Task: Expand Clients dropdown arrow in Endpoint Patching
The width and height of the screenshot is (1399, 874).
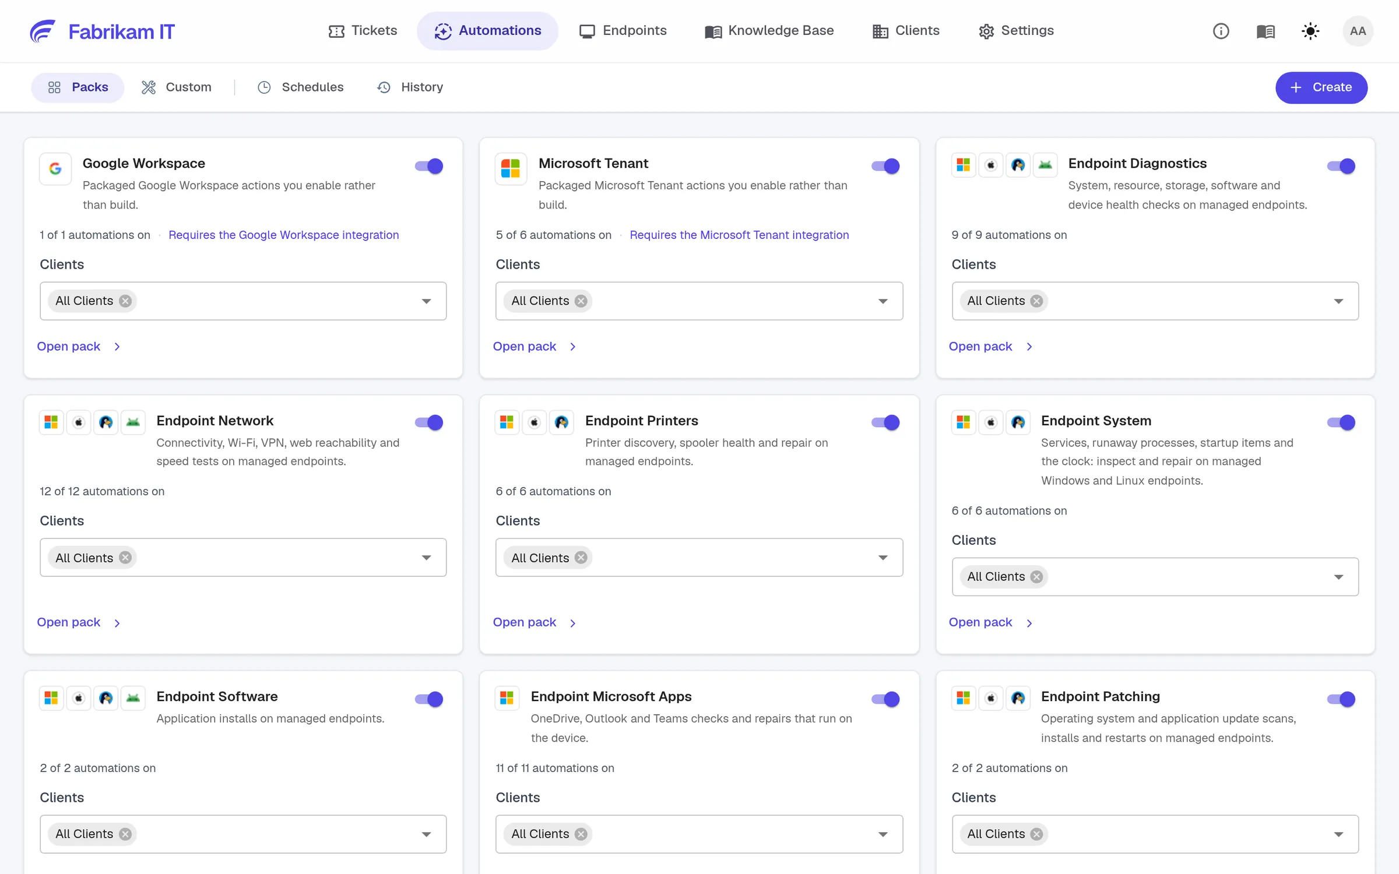Action: [1339, 834]
